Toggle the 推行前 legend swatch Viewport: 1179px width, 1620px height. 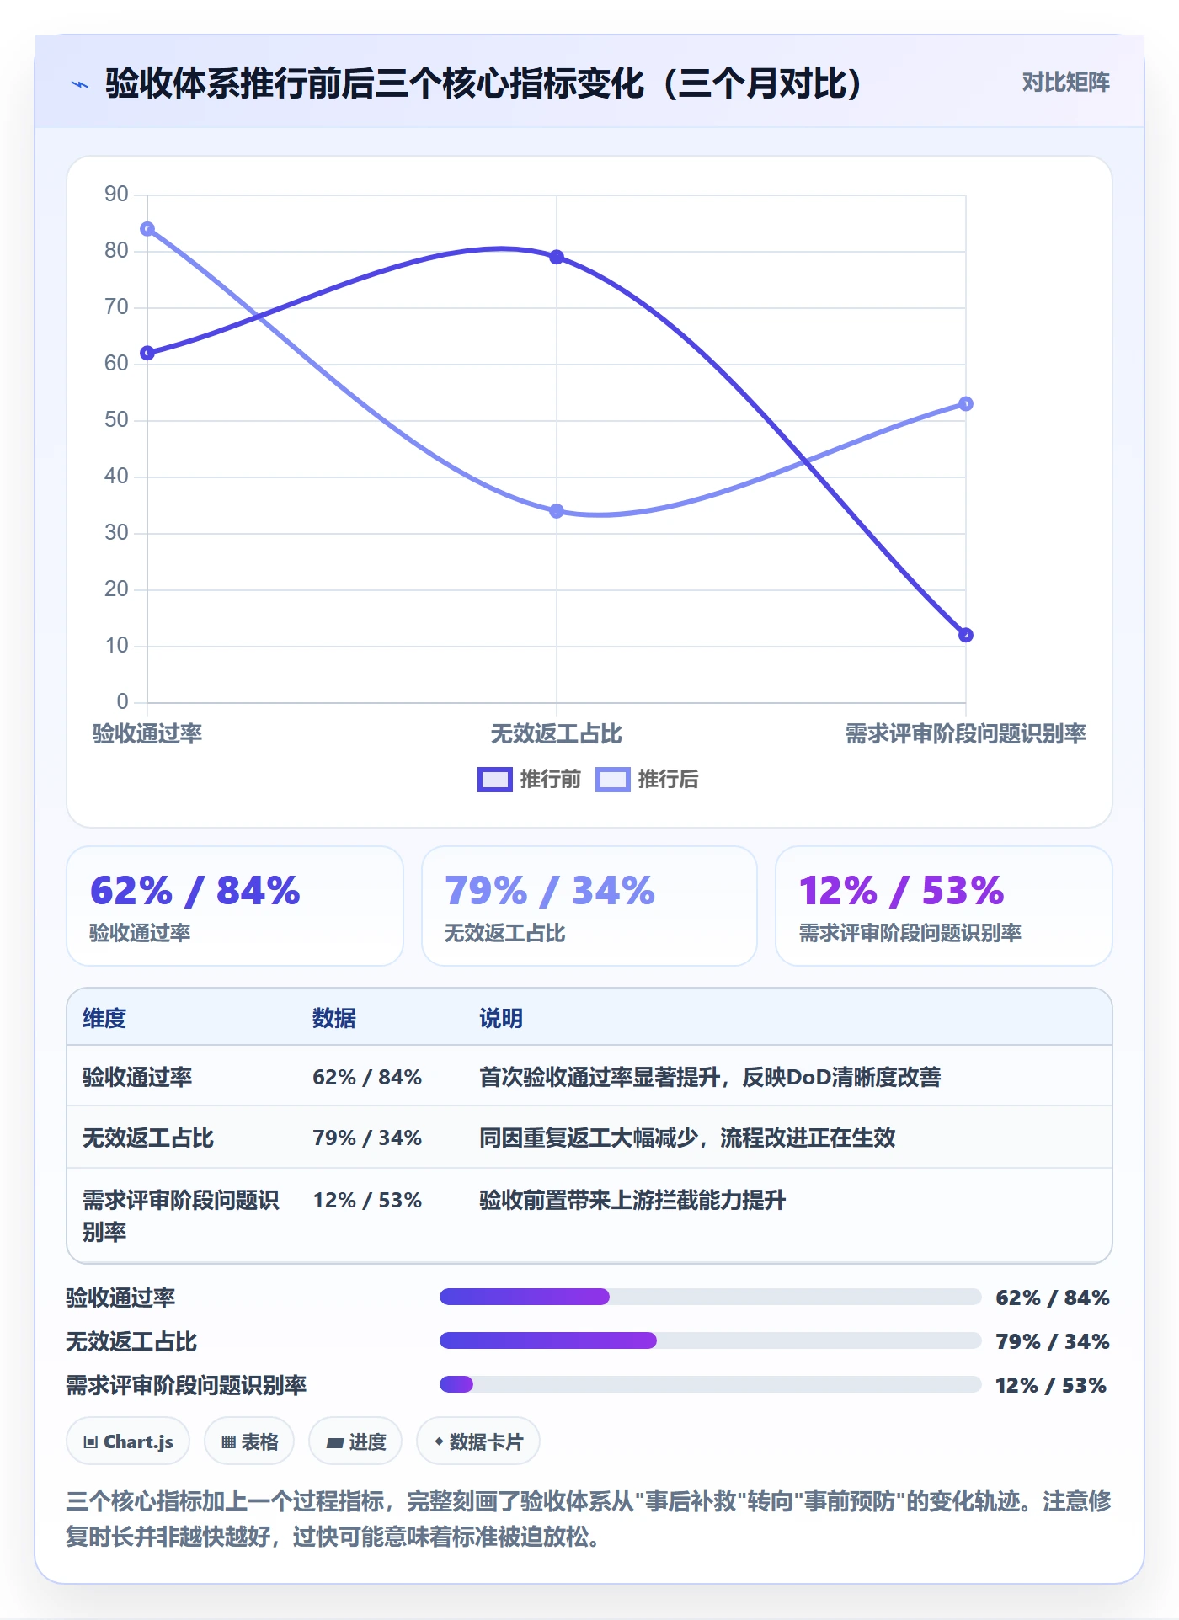[494, 780]
